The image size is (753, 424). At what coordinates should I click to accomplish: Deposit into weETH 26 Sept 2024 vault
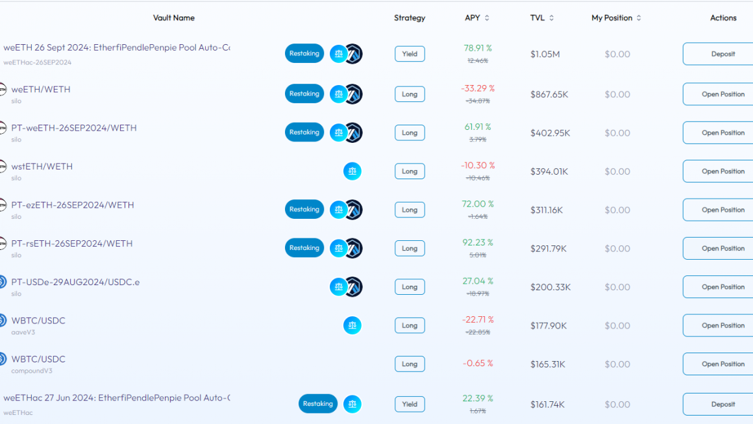[x=718, y=54]
